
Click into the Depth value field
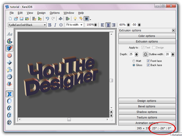132,54
